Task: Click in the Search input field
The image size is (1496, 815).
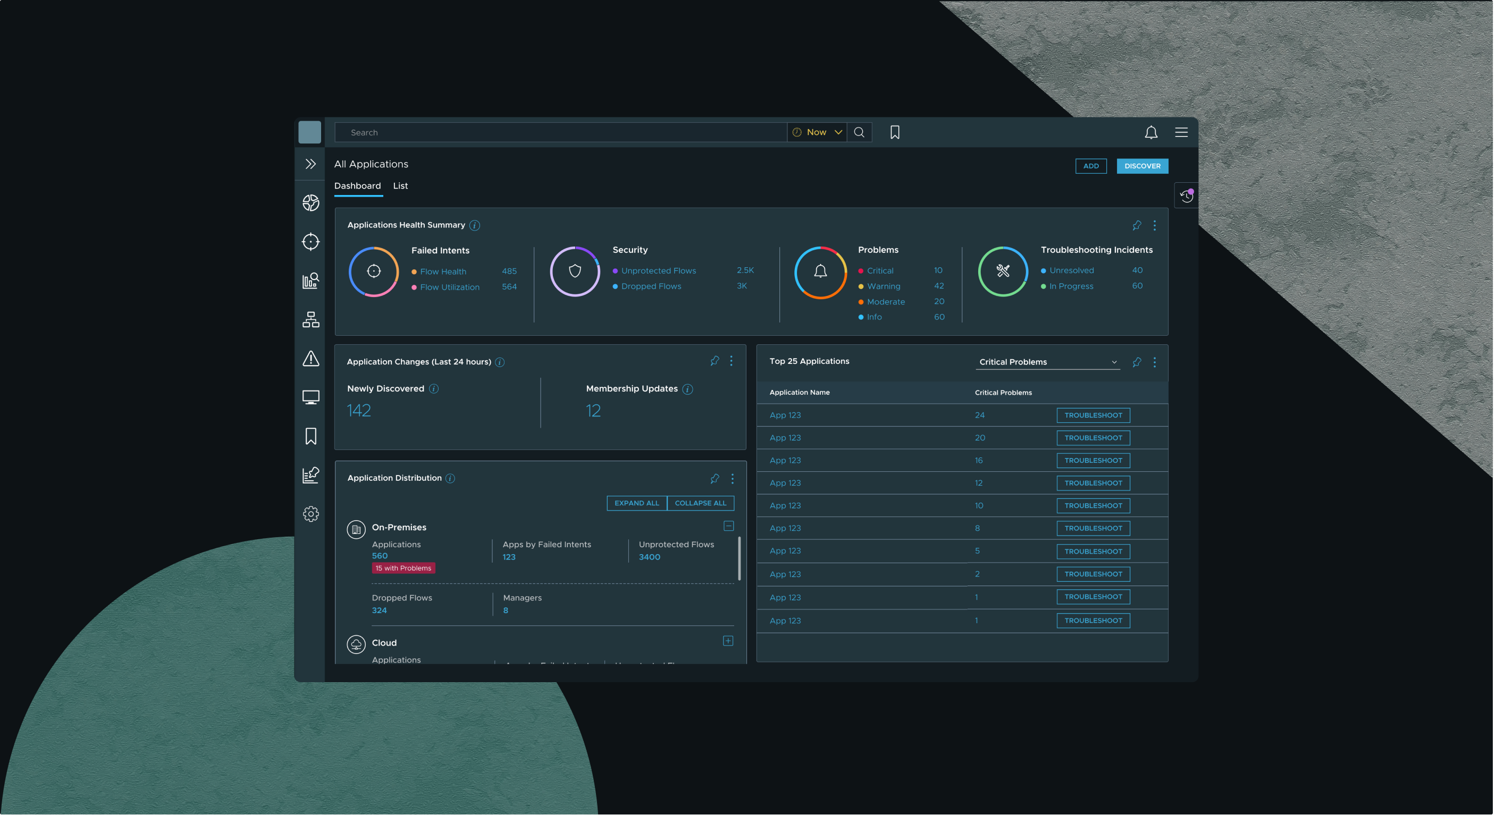Action: 560,132
